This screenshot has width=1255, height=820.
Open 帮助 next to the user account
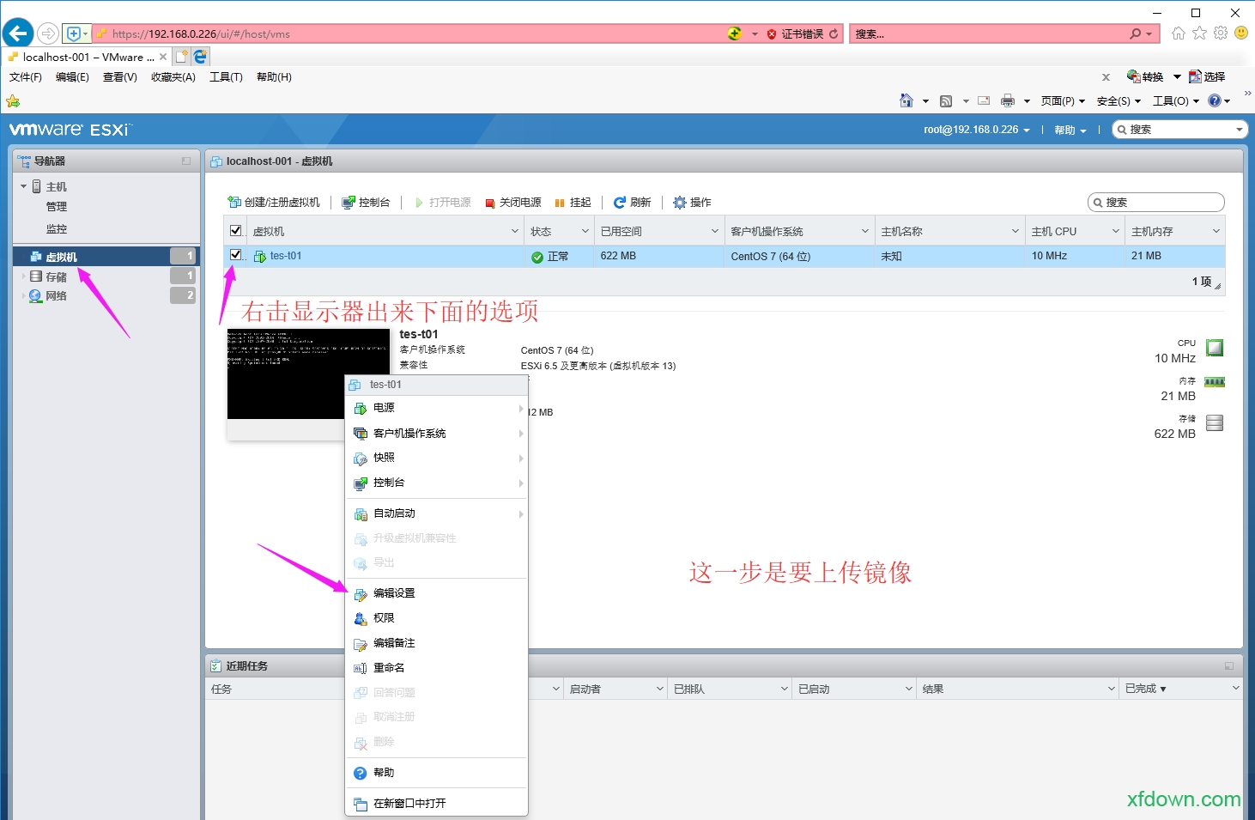coord(1065,129)
